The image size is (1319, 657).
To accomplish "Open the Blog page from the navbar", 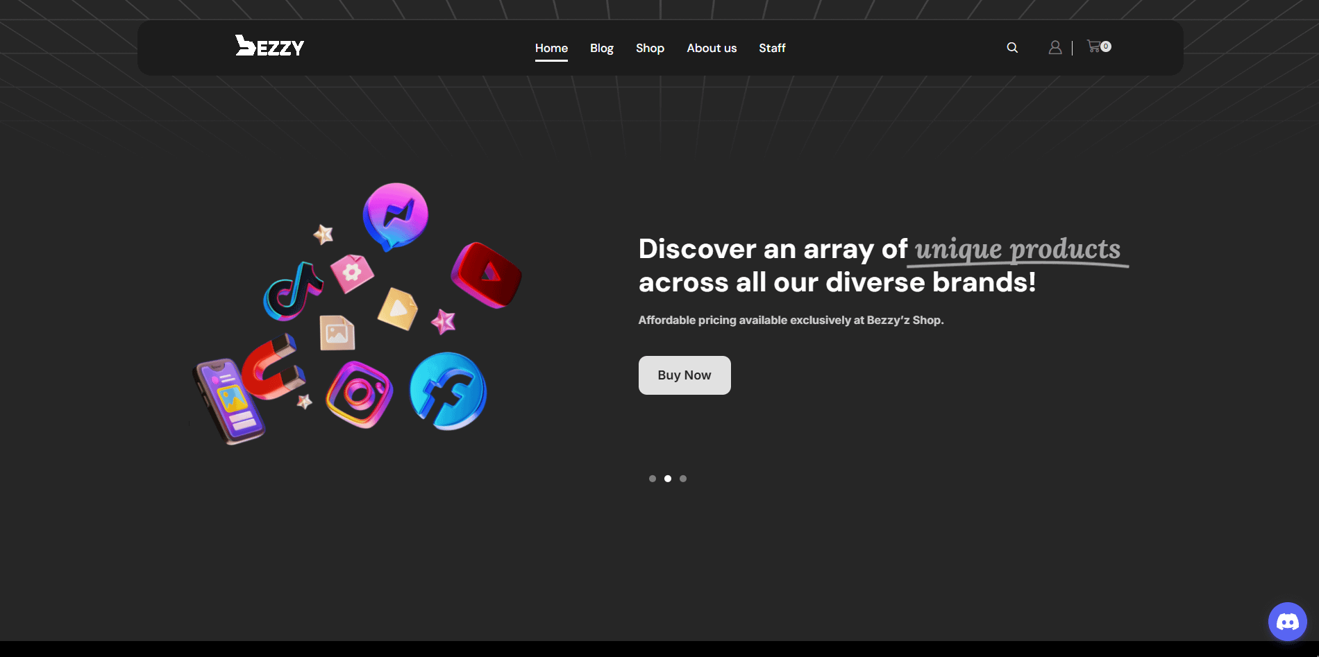I will pyautogui.click(x=601, y=48).
